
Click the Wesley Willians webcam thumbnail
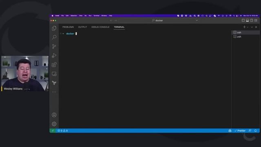tap(25, 73)
